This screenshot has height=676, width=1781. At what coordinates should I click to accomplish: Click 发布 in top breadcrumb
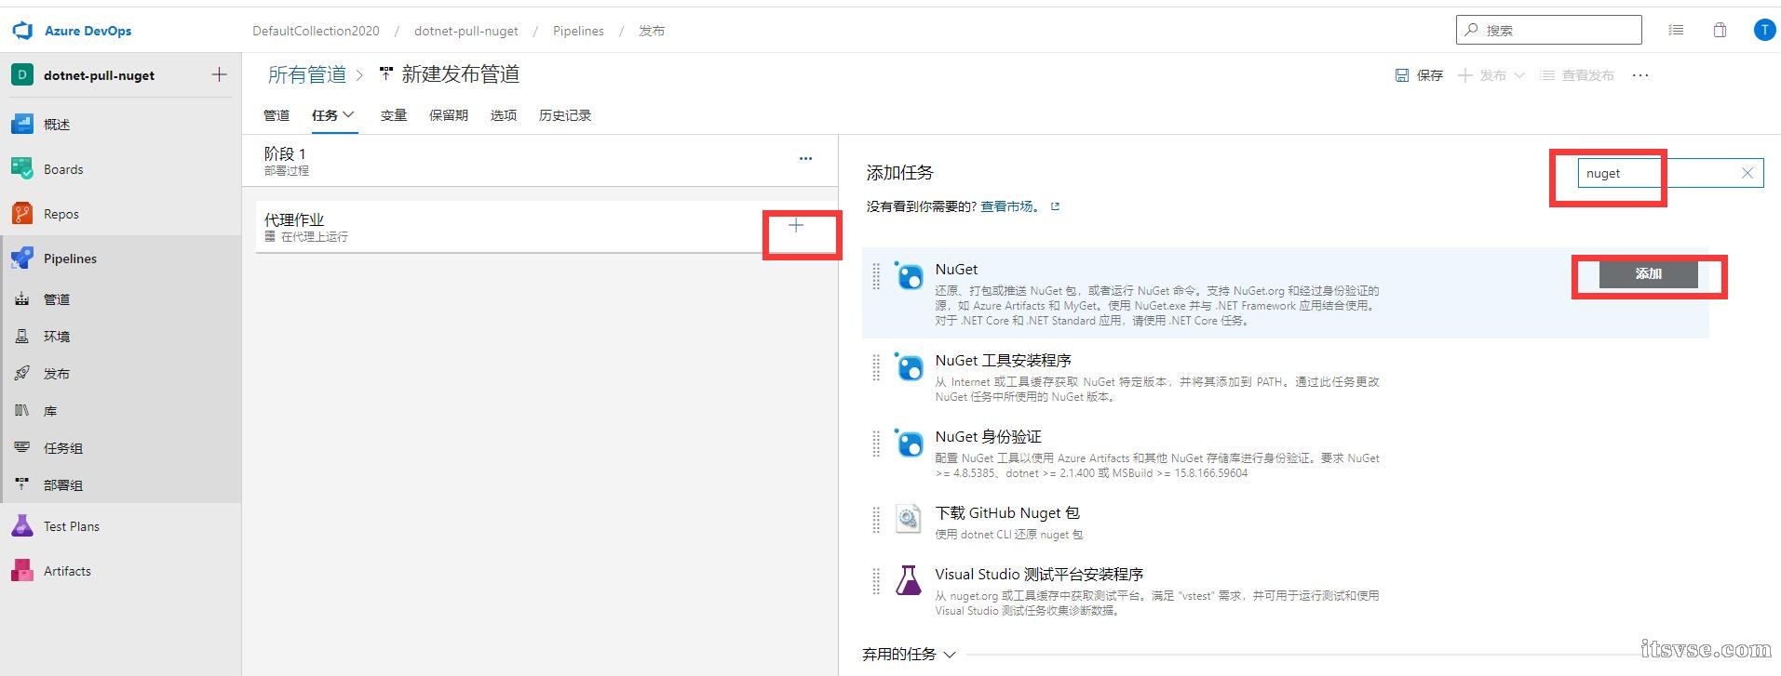coord(652,31)
